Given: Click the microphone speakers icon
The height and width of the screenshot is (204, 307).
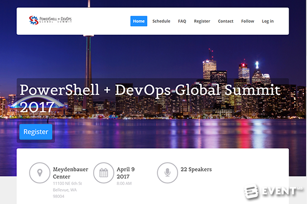Looking at the screenshot, I should coord(167,173).
